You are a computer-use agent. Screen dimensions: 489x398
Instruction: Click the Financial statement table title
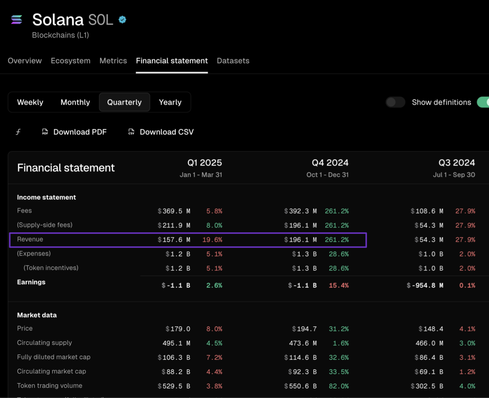(66, 168)
